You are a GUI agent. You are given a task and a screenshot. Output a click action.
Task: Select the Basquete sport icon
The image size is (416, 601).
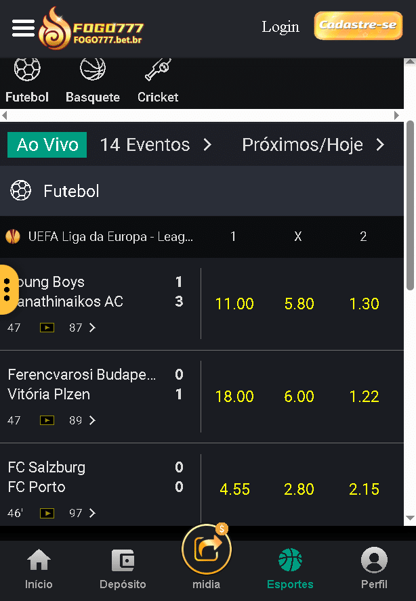[92, 70]
